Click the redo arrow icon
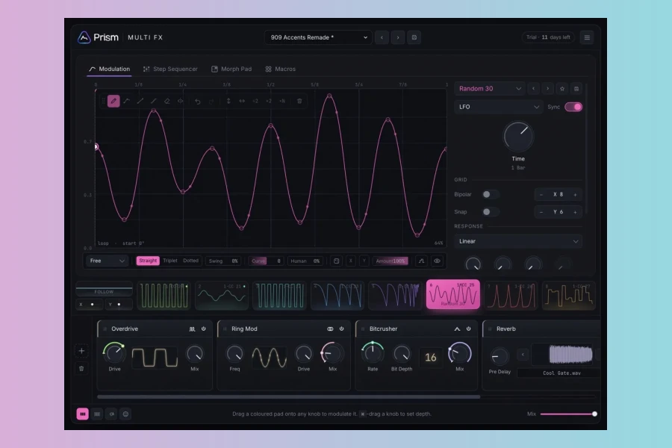The image size is (672, 448). coord(211,102)
